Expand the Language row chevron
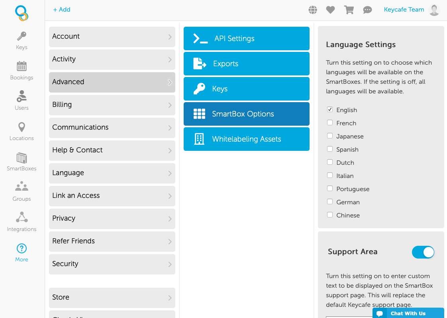Viewport: 447px width, 318px height. [x=170, y=173]
